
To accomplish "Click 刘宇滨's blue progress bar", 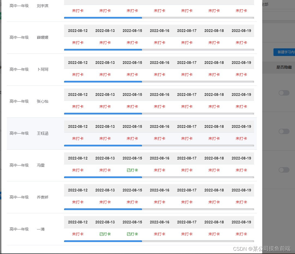I will 103,18.
